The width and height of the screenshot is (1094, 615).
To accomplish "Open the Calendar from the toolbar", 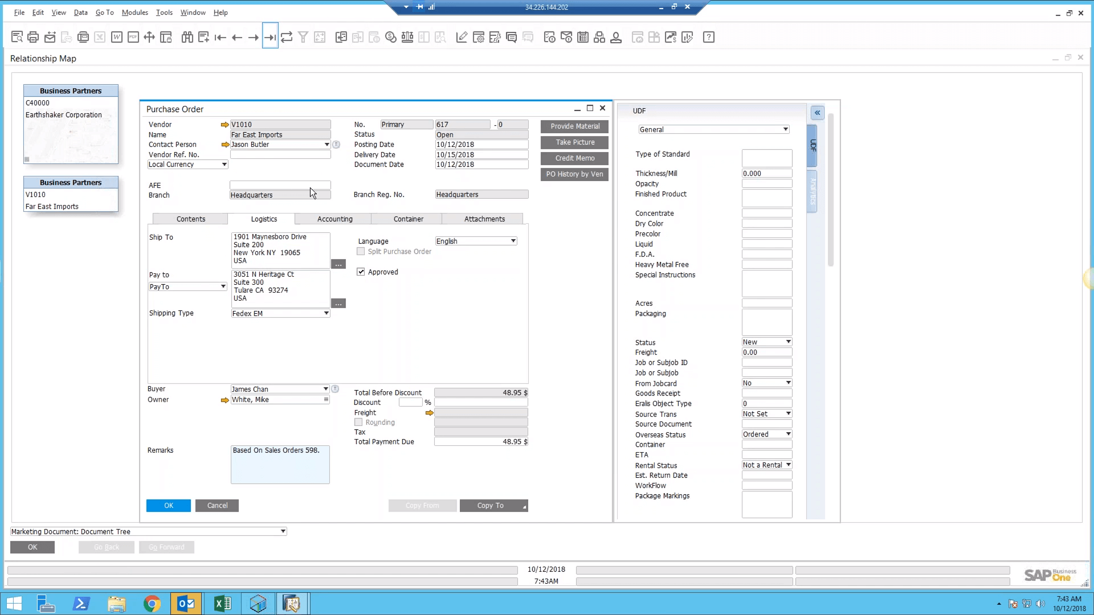I will [x=582, y=36].
